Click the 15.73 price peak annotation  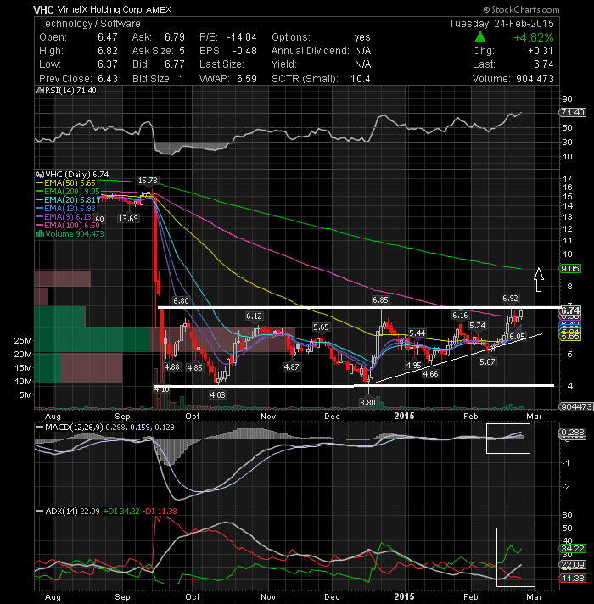click(148, 181)
